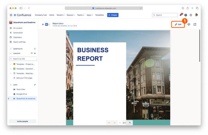Image resolution: width=208 pixels, height=135 pixels.
Task: Open the app switcher grid icon
Action: [11, 15]
